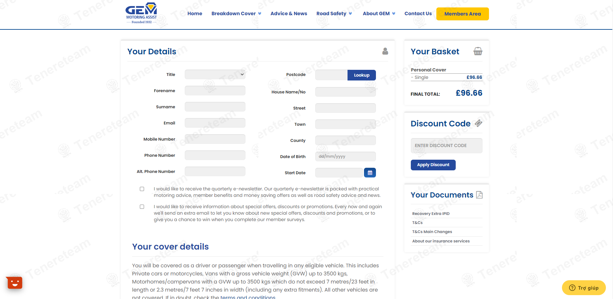Expand the Breakdown Cover menu
613x299 pixels.
point(236,14)
